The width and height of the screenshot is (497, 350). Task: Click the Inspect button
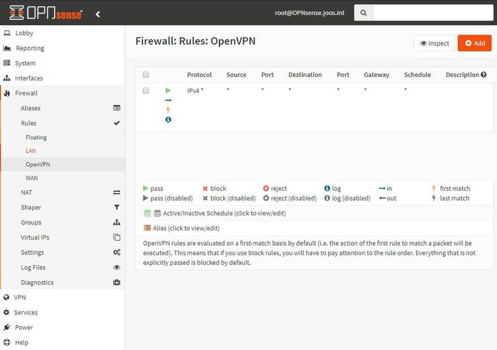[434, 43]
